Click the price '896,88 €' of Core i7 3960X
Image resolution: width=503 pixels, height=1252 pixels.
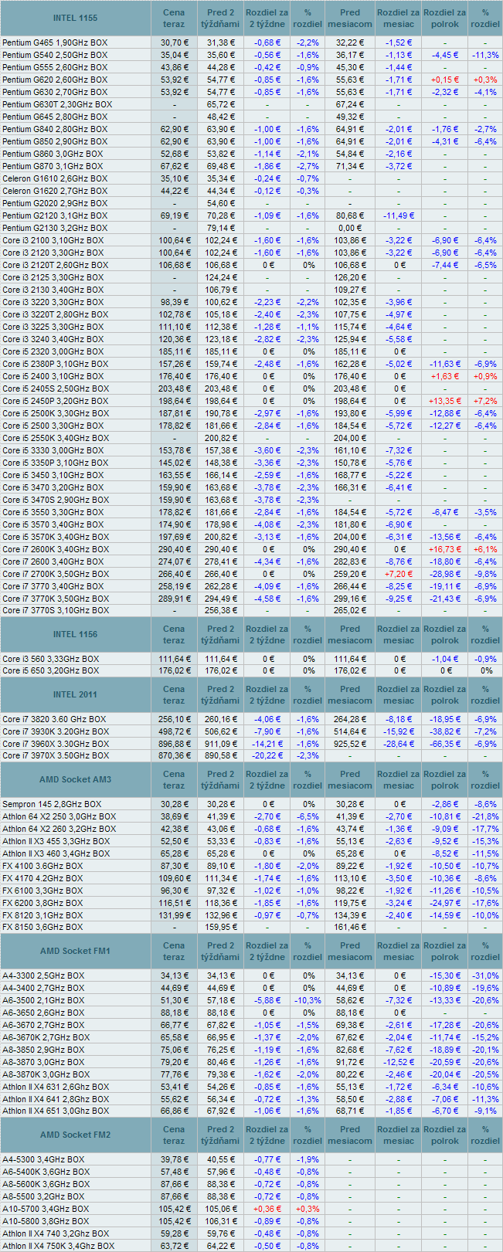pyautogui.click(x=174, y=744)
